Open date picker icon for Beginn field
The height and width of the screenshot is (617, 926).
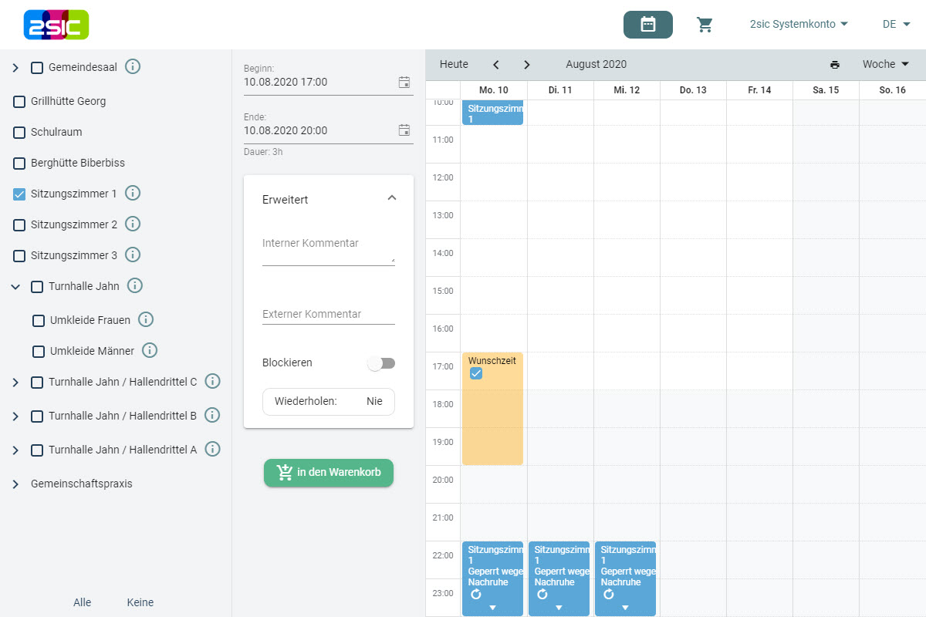click(x=404, y=82)
